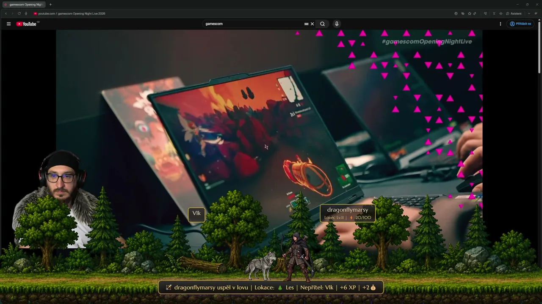Expand the chevron dropdown next to Asistent
Viewport: 542px width, 304px height.
529,14
